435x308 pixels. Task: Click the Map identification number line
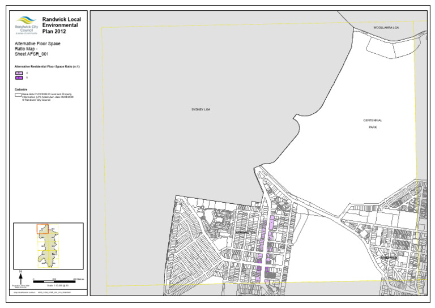click(41, 293)
